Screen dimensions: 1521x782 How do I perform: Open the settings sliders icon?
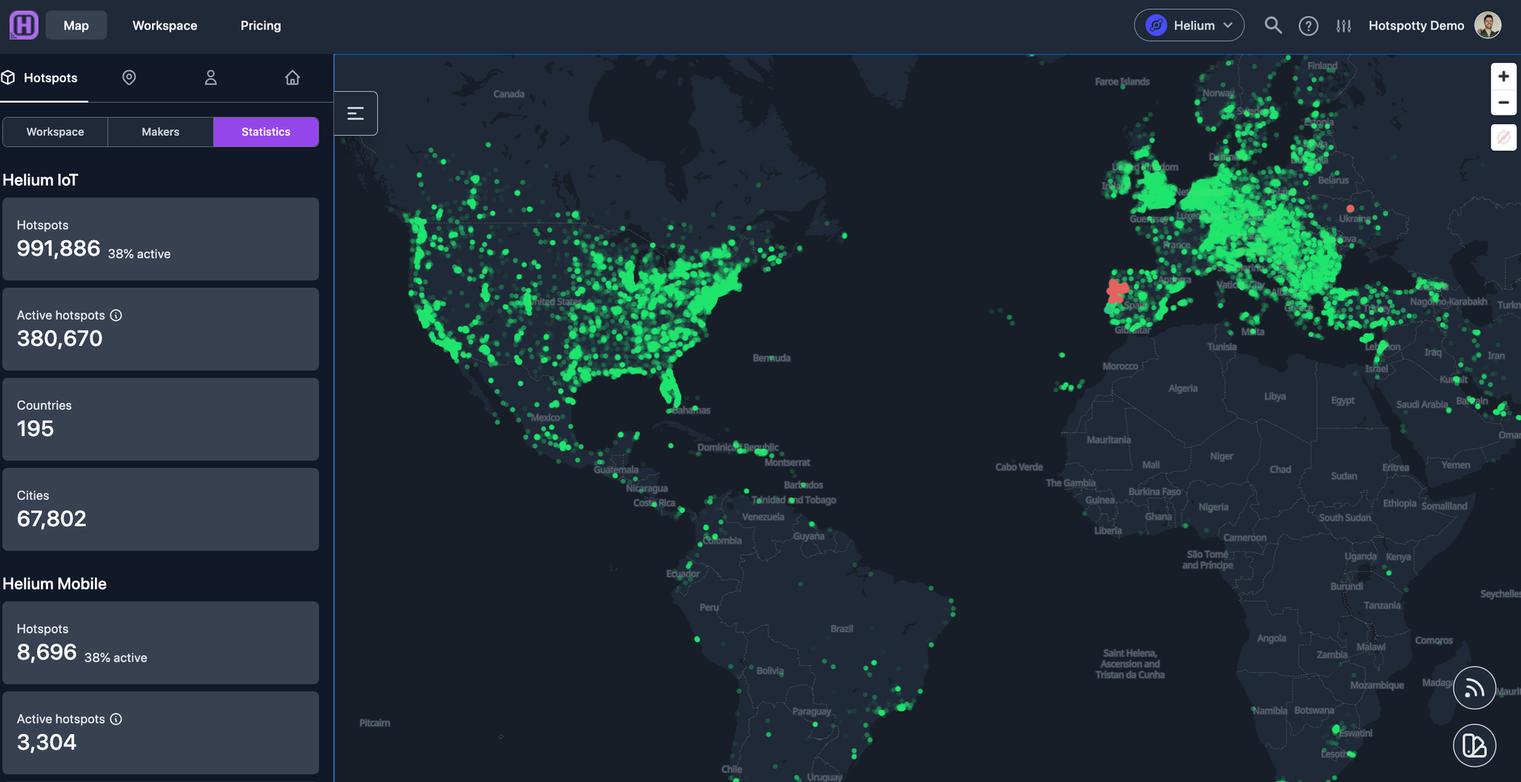click(1344, 26)
